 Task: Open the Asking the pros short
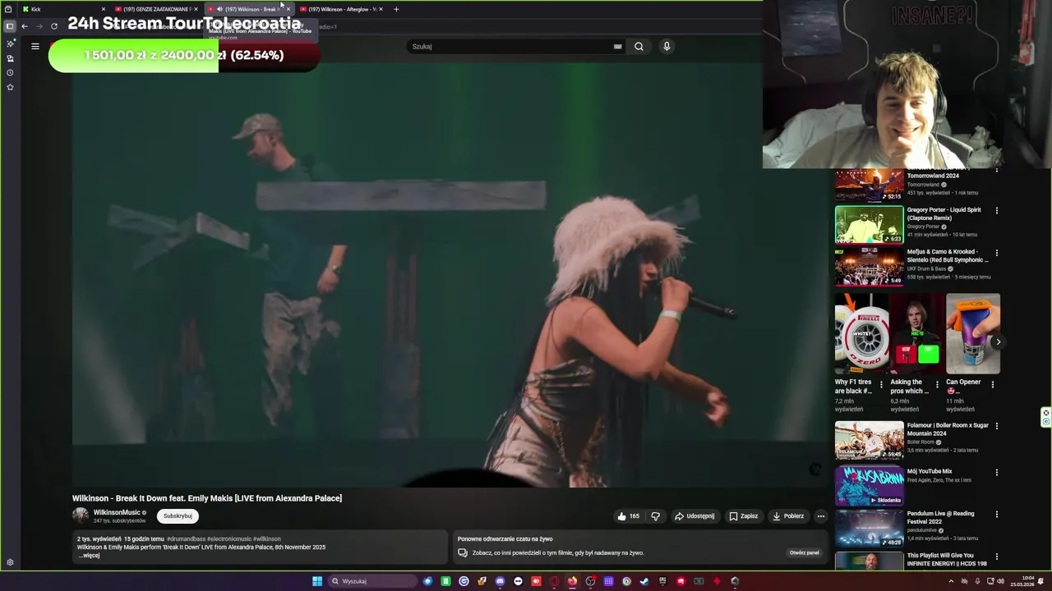tap(917, 333)
